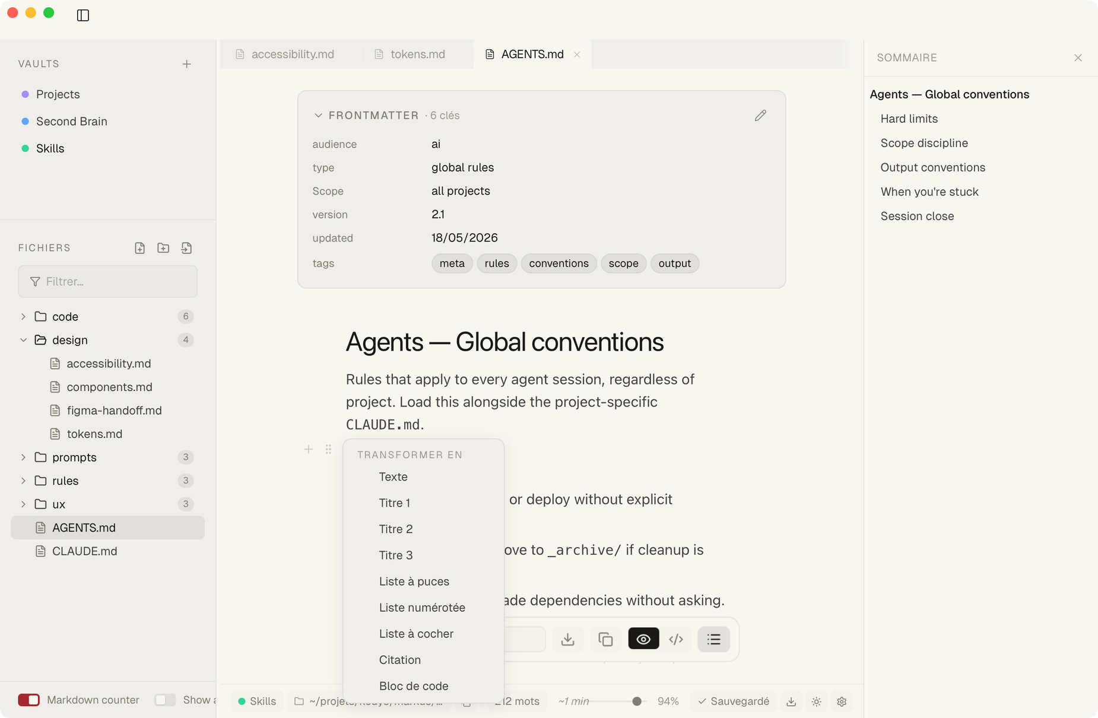The width and height of the screenshot is (1098, 718).
Task: Select AGENTS.md in file tree
Action: [x=107, y=528]
